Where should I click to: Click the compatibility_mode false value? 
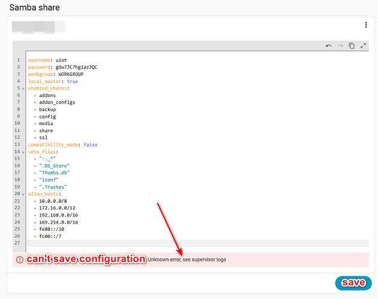(x=90, y=145)
